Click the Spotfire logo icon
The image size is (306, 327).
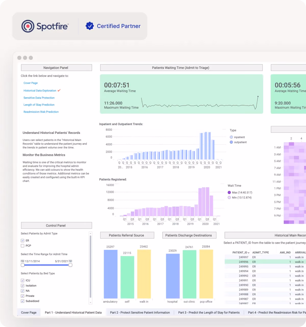[28, 26]
